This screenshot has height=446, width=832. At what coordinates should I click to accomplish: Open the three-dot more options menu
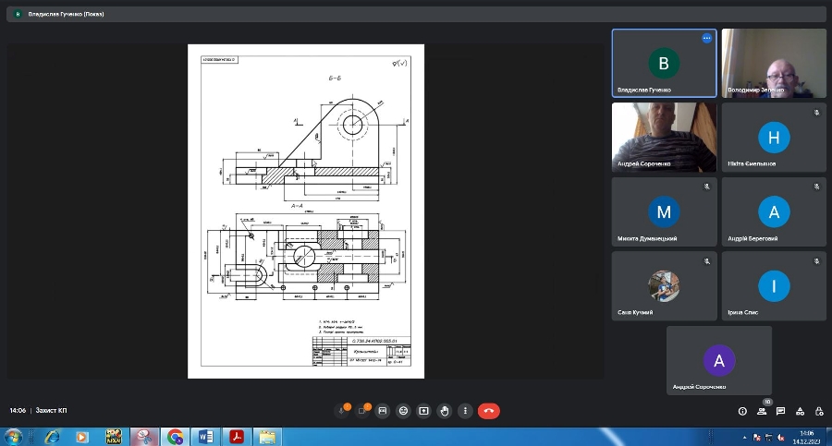coord(465,410)
